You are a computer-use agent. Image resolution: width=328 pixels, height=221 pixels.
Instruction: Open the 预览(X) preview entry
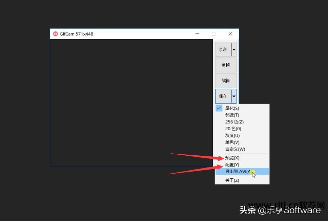tap(232, 158)
